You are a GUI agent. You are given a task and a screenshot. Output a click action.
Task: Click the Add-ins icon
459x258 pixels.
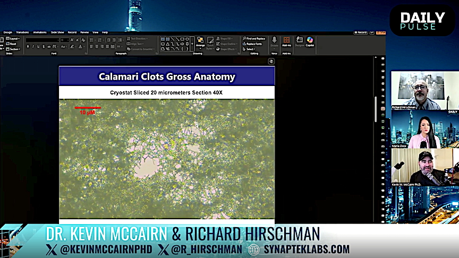(286, 41)
